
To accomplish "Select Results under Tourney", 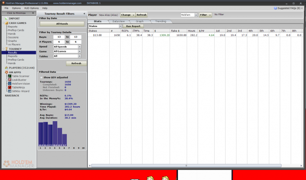I will click(19, 53).
